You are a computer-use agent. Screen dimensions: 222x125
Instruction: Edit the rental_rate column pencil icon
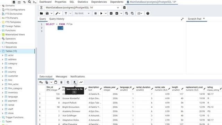[x=169, y=89]
